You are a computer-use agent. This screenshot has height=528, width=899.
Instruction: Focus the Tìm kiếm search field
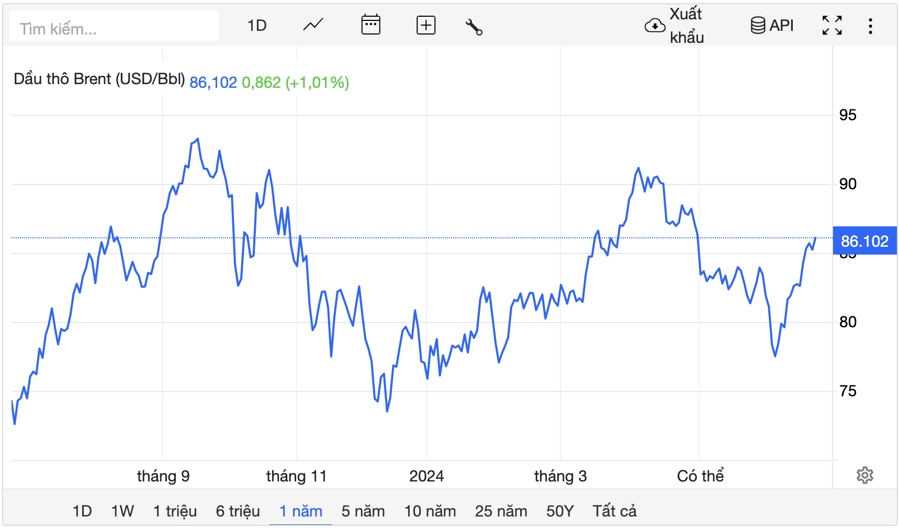tap(114, 26)
